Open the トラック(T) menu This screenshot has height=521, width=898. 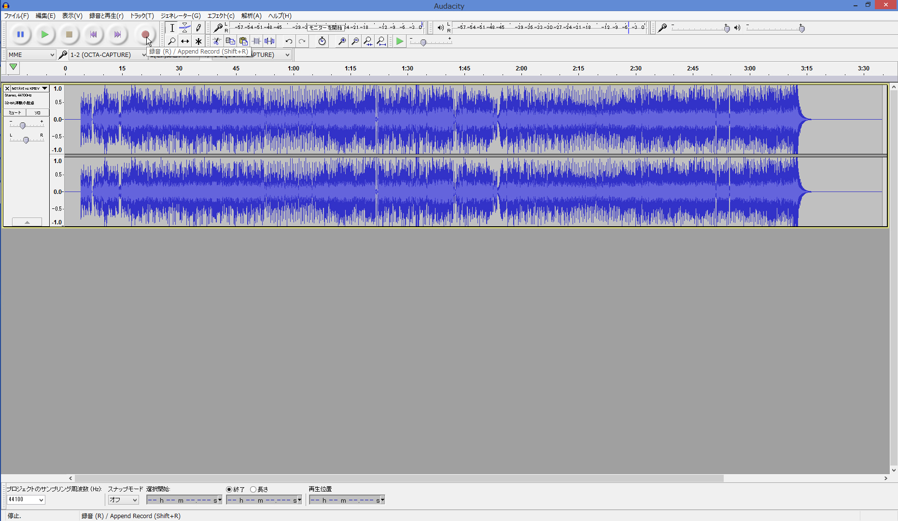click(142, 15)
